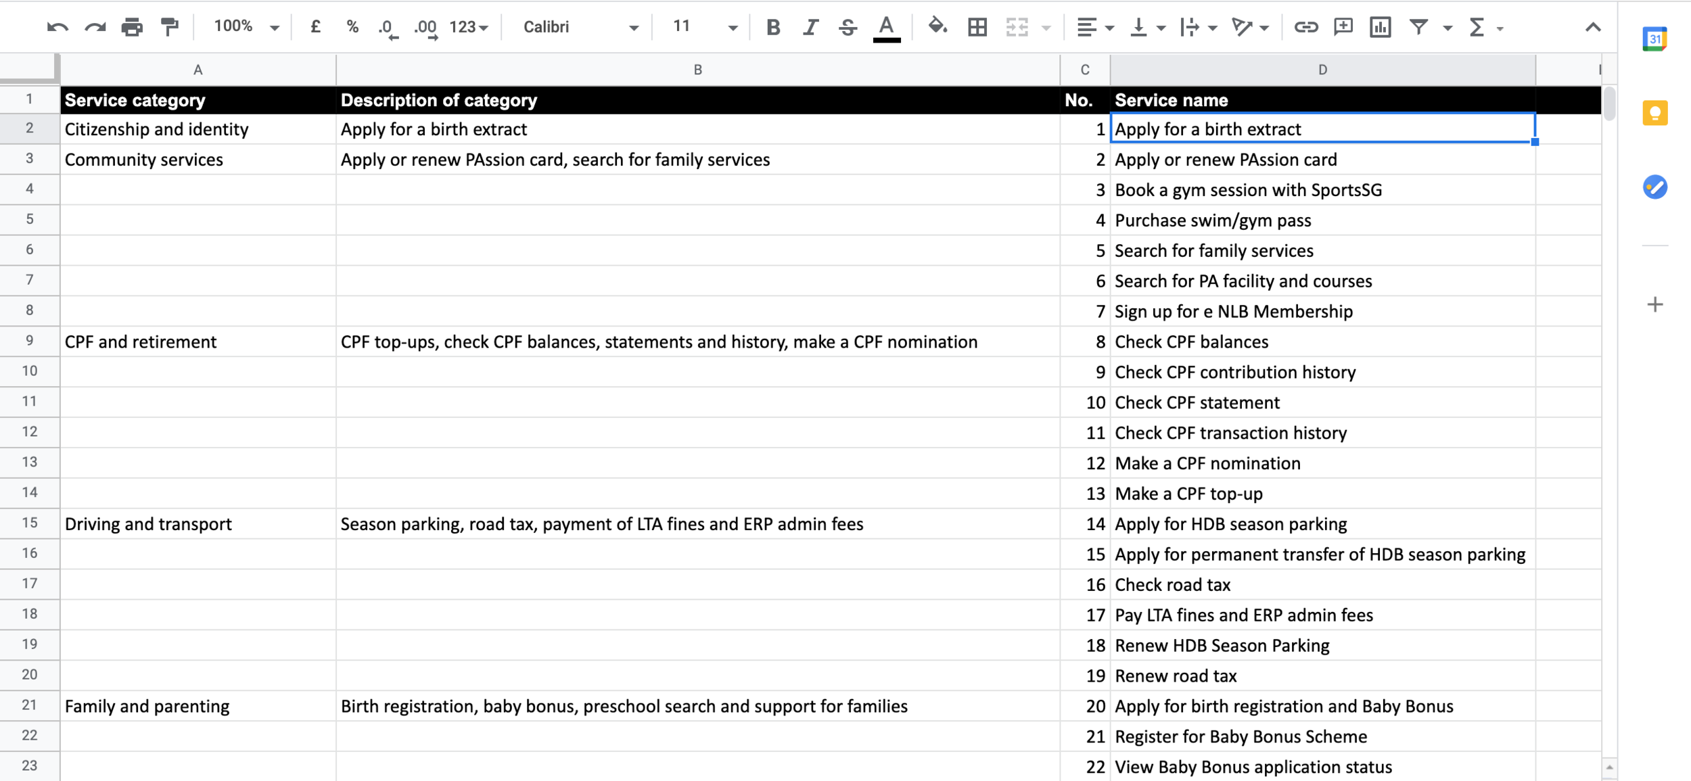Select cell 'Driving and transport'
1691x781 pixels.
pyautogui.click(x=198, y=524)
